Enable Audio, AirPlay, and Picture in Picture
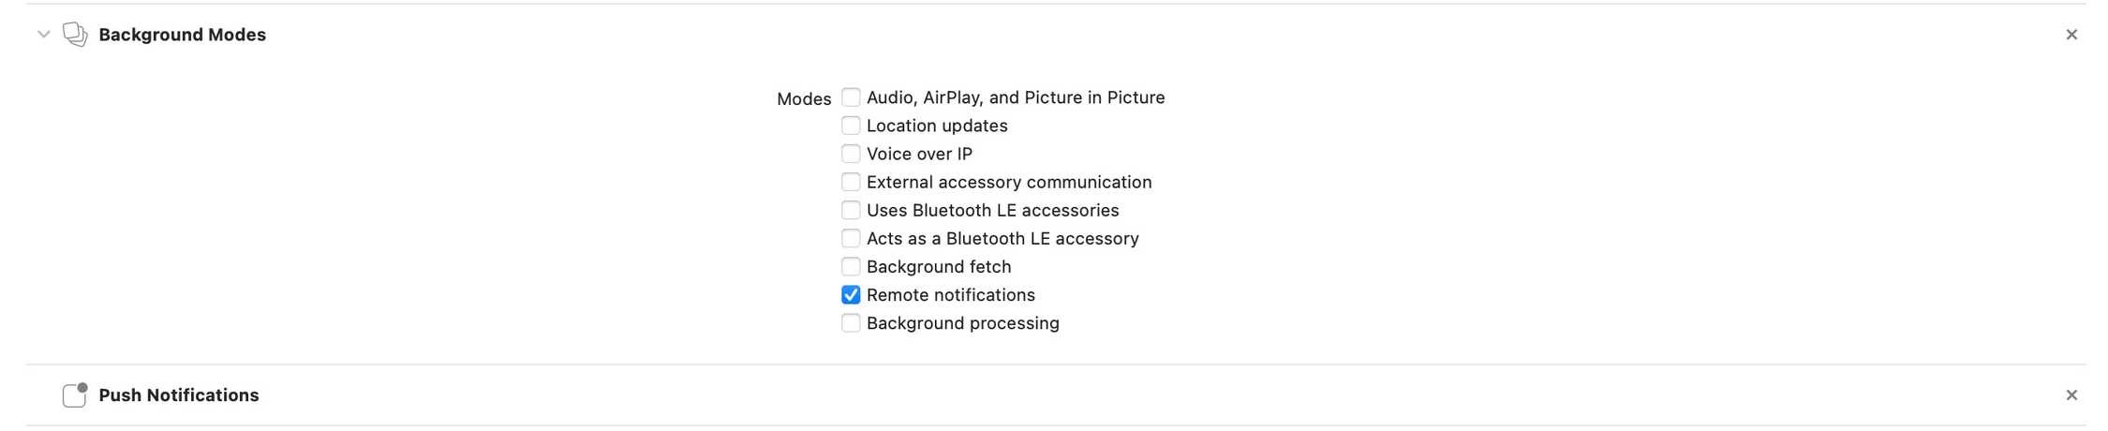Screen dimensions: 2108x431 [851, 97]
